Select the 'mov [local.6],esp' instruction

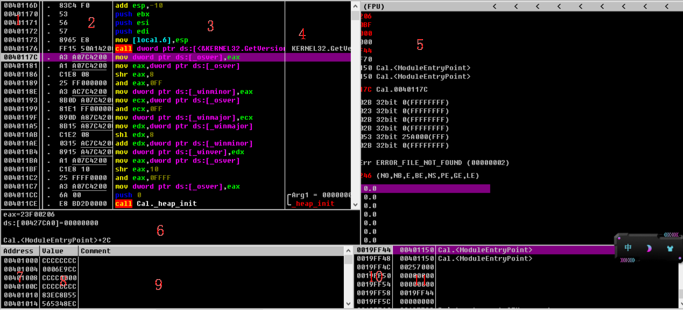[152, 40]
